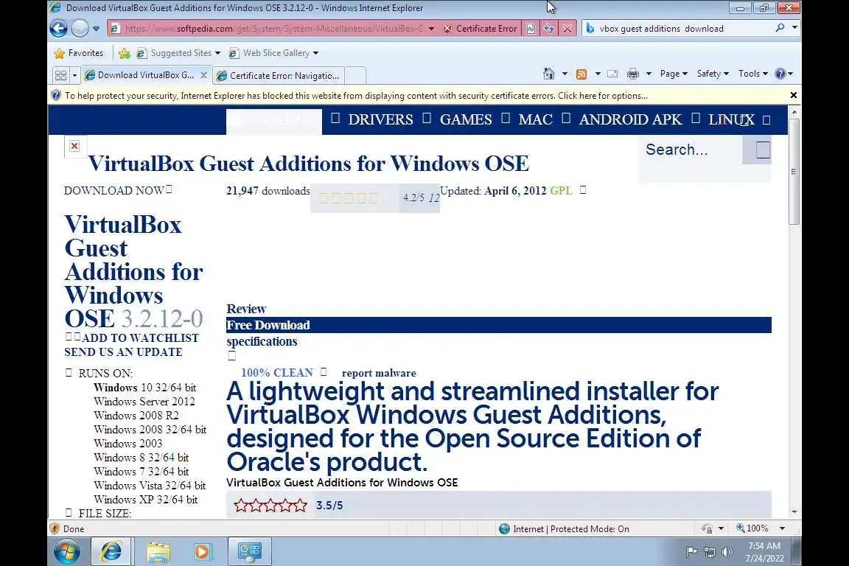
Task: Open the specifications tab
Action: (262, 342)
